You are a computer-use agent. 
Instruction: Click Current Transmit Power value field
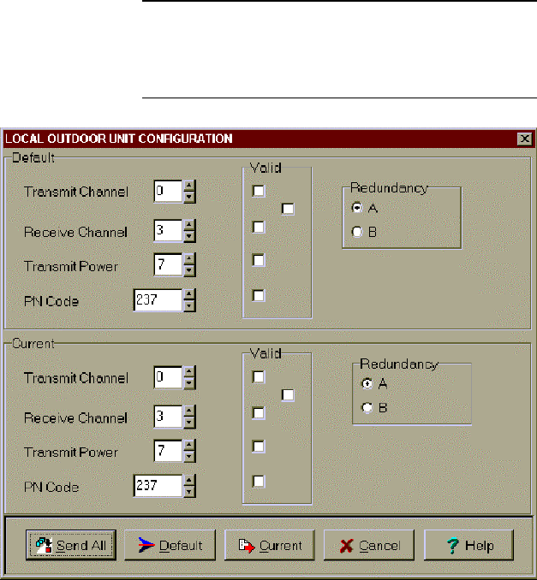pos(169,451)
